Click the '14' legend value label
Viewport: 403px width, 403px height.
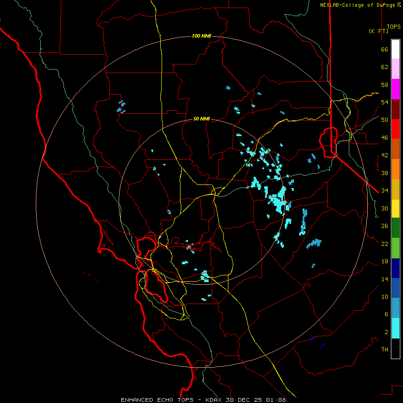[385, 279]
